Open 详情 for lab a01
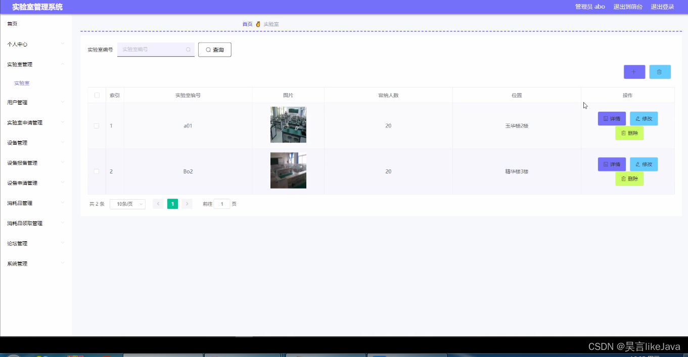This screenshot has width=688, height=357. [612, 119]
